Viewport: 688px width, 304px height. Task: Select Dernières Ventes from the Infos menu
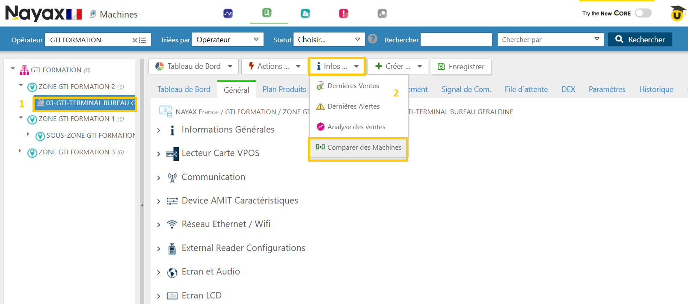coord(359,86)
